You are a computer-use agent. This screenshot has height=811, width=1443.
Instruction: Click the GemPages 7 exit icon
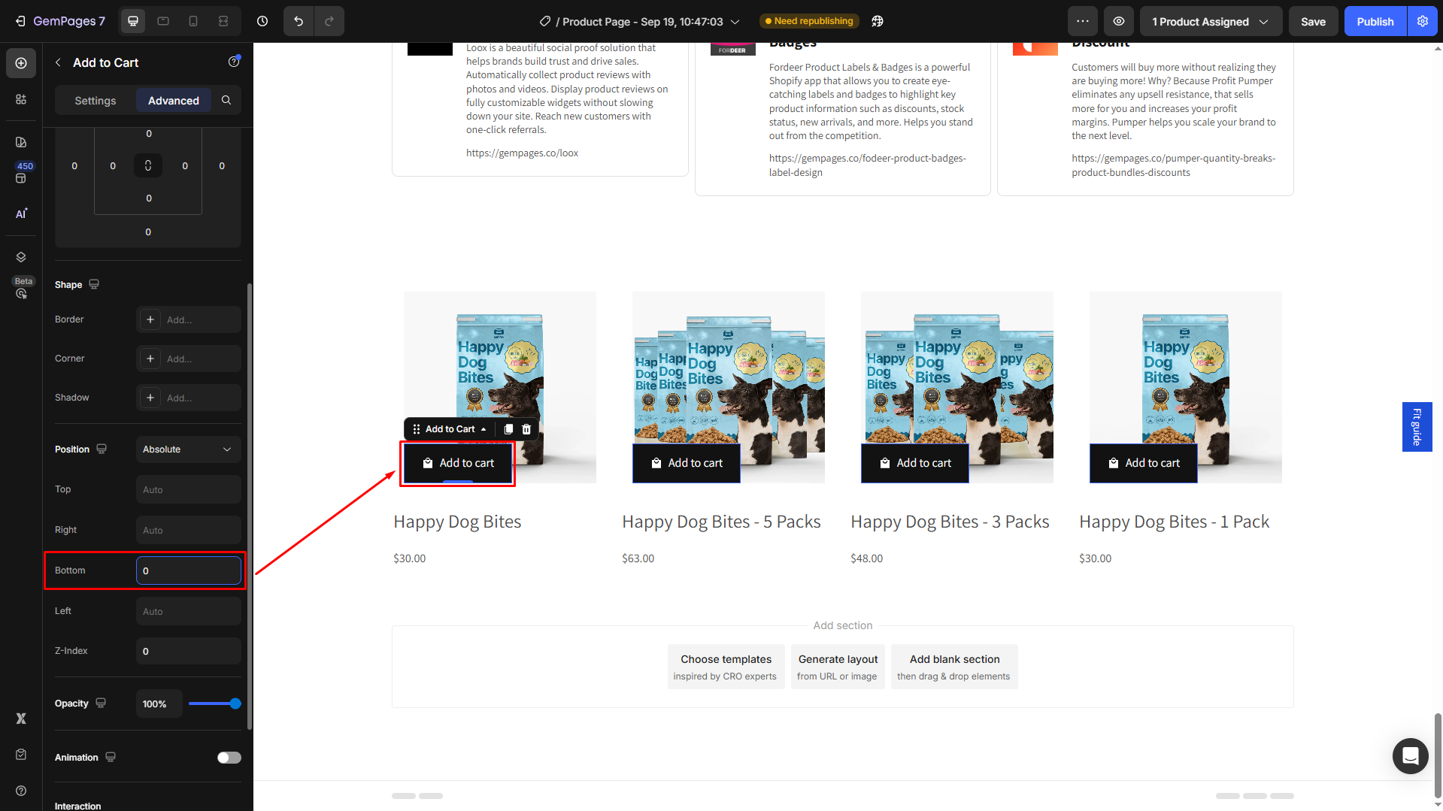tap(20, 21)
